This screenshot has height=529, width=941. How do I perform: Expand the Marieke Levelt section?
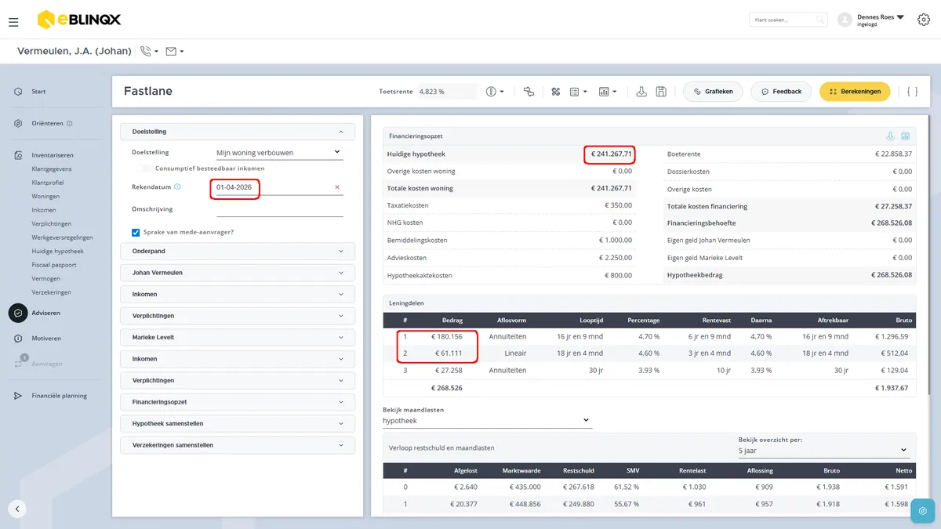pos(238,337)
